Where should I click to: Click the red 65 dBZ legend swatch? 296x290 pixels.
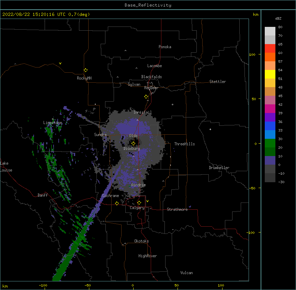point(270,48)
